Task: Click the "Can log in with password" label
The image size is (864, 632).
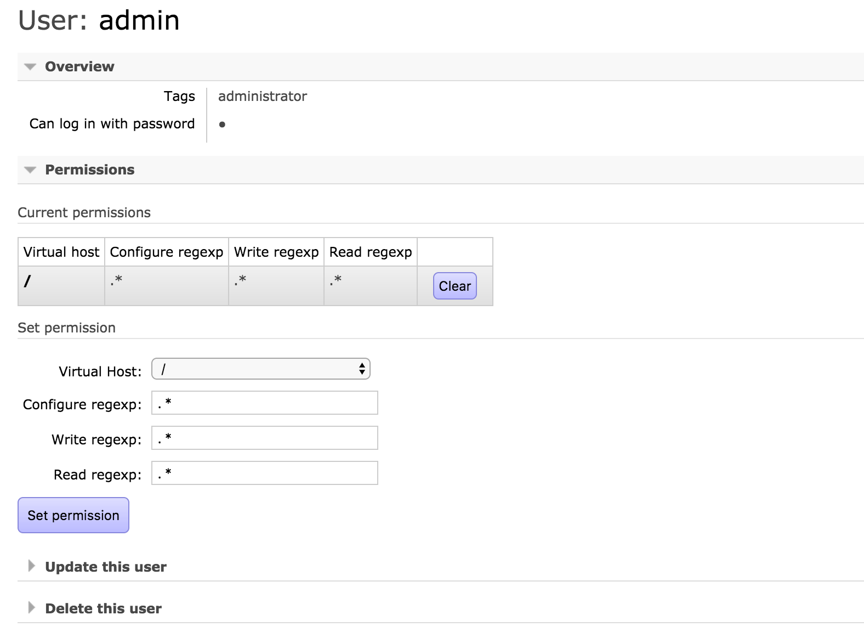Action: 112,124
